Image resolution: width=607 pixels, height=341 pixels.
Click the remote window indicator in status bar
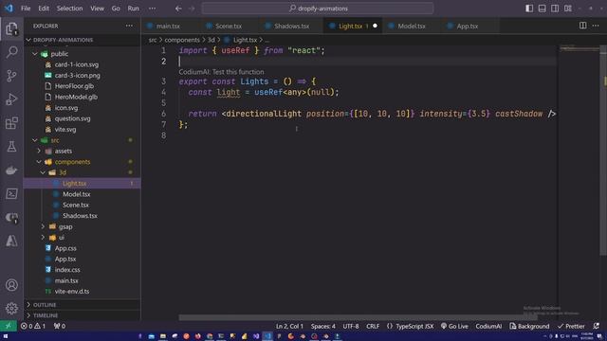(9, 326)
